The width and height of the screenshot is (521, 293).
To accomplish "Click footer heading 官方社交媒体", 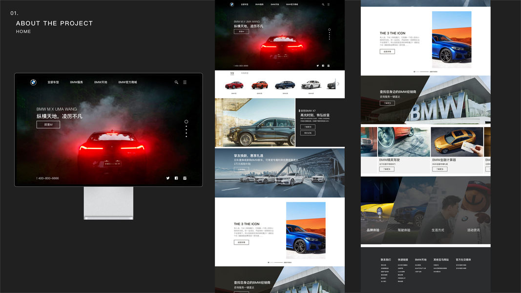I will (463, 260).
